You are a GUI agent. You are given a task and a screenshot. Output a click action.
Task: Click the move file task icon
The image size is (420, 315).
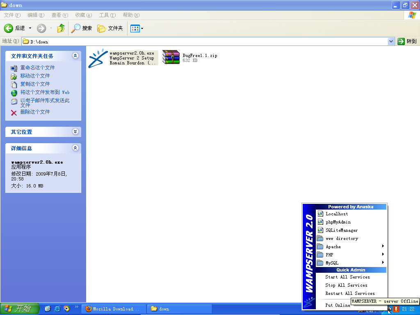(14, 76)
